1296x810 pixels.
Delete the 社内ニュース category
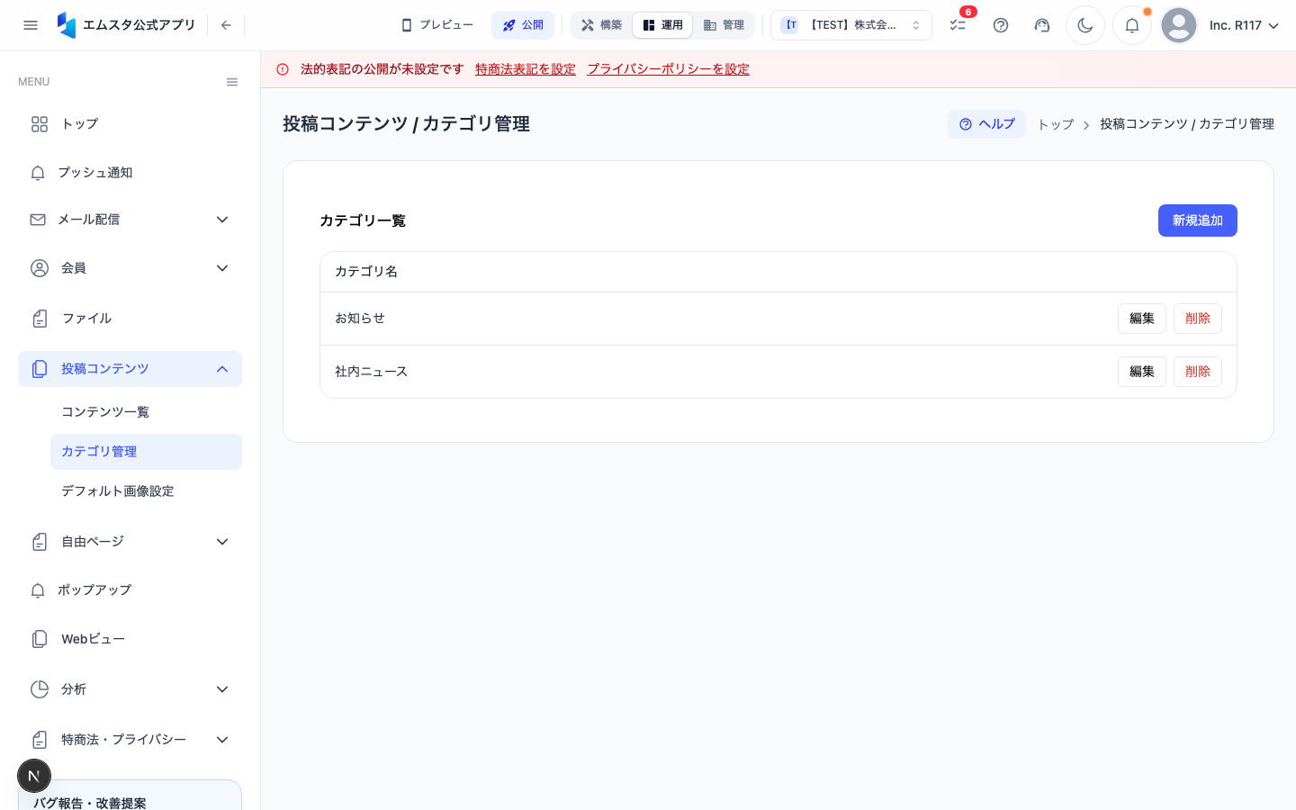[x=1197, y=372]
